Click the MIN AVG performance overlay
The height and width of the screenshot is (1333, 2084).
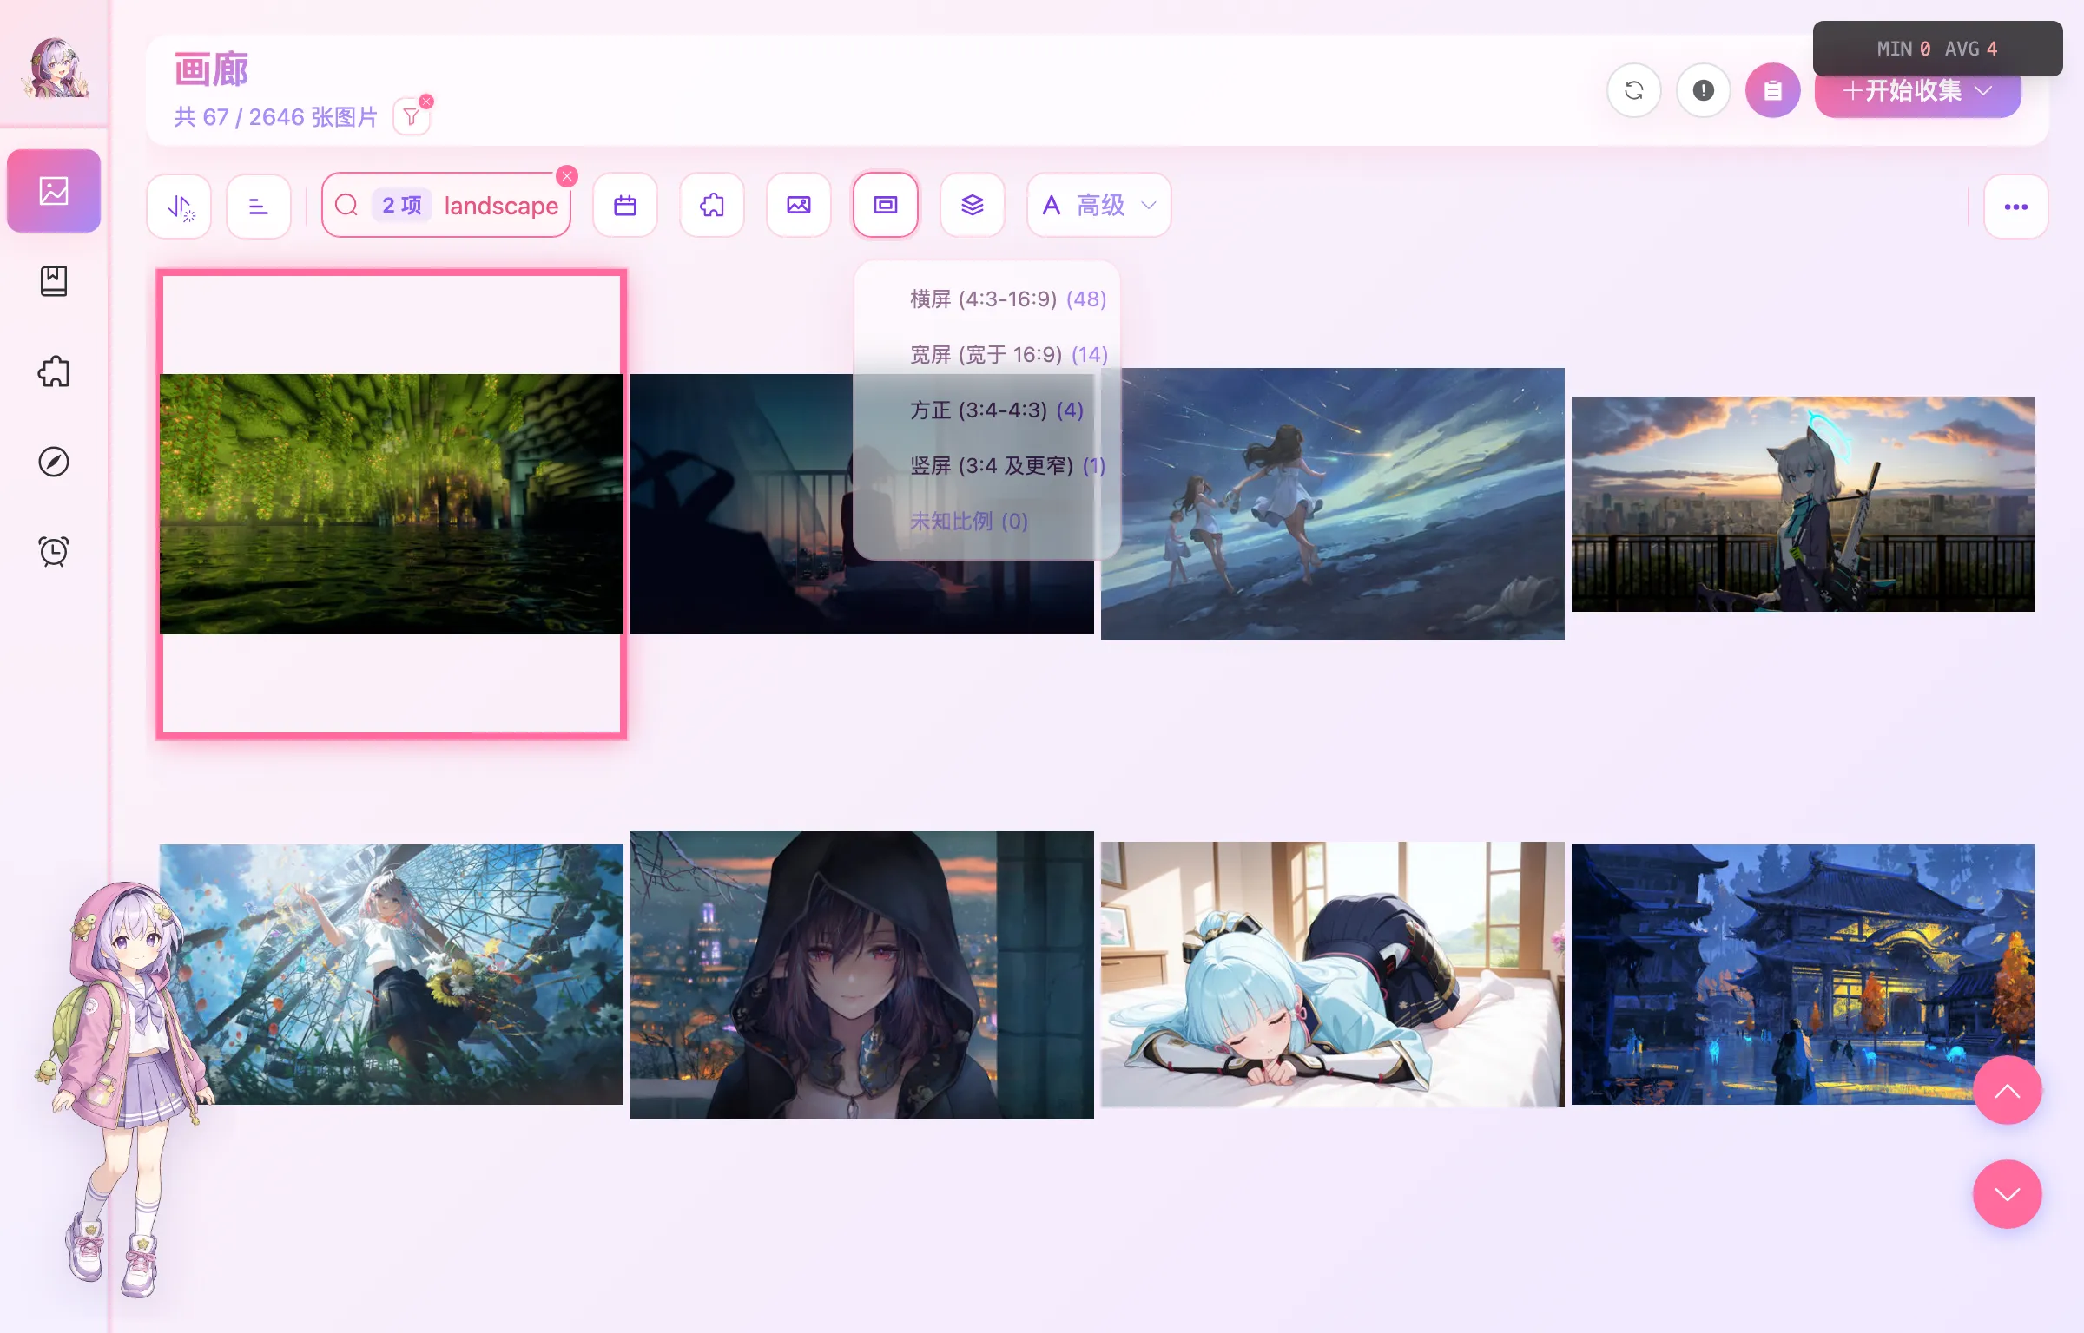point(1937,49)
